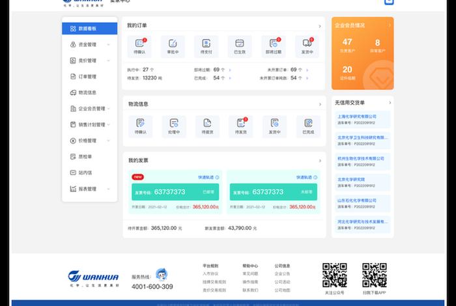Click the 待提货 logistics icon
The width and height of the screenshot is (456, 306).
207,124
